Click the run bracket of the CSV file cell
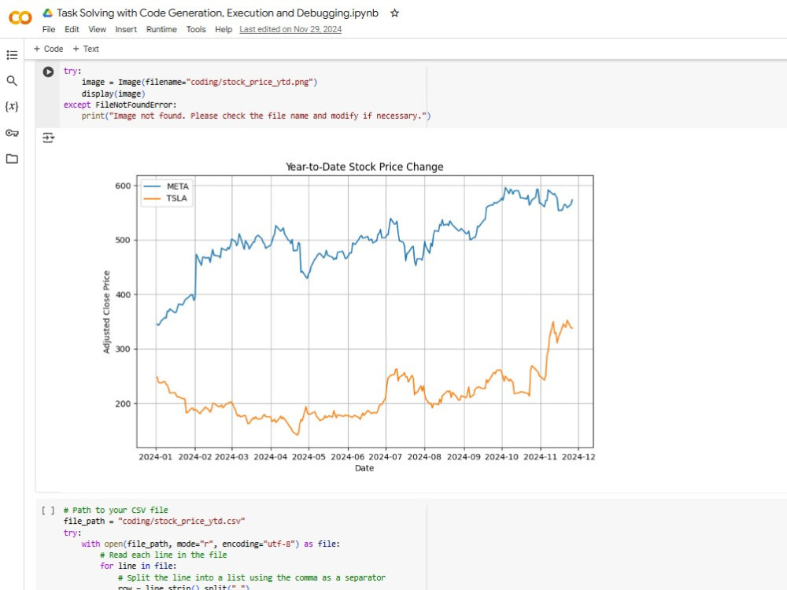The width and height of the screenshot is (787, 590). coord(48,511)
